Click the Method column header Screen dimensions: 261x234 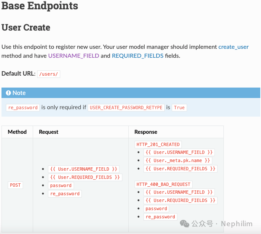coord(17,132)
